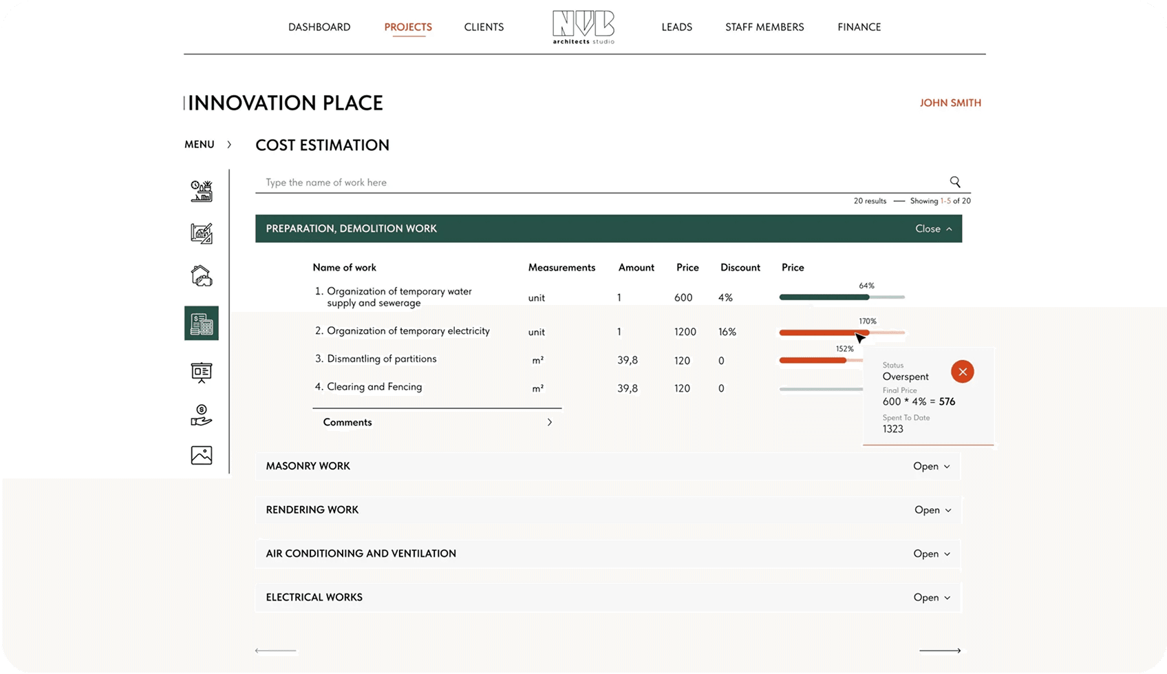Open the shelf with clock sidebar icon
This screenshot has width=1167, height=674.
pos(202,191)
